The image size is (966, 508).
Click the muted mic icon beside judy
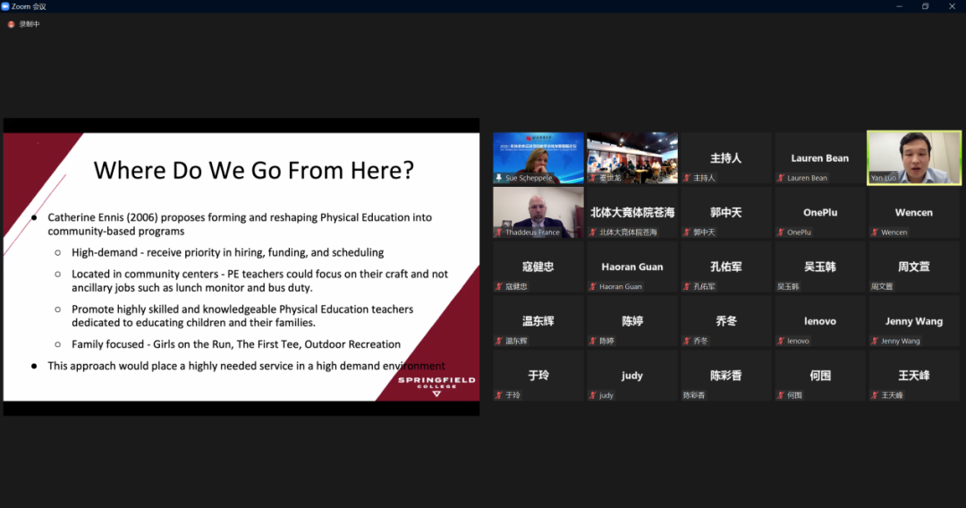tap(593, 395)
